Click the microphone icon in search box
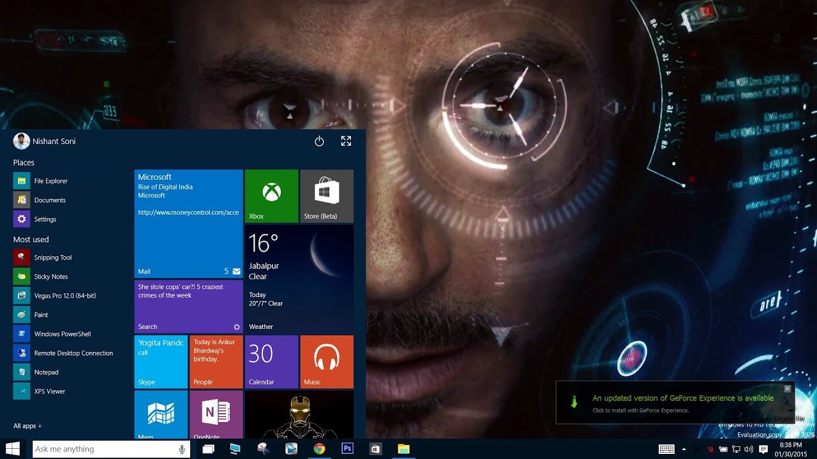This screenshot has width=817, height=459. 182,449
